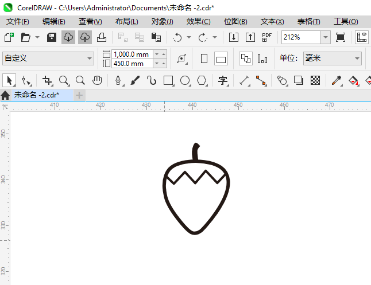Set page to portrait orientation
Viewport: 371px width, 285px height.
204,58
